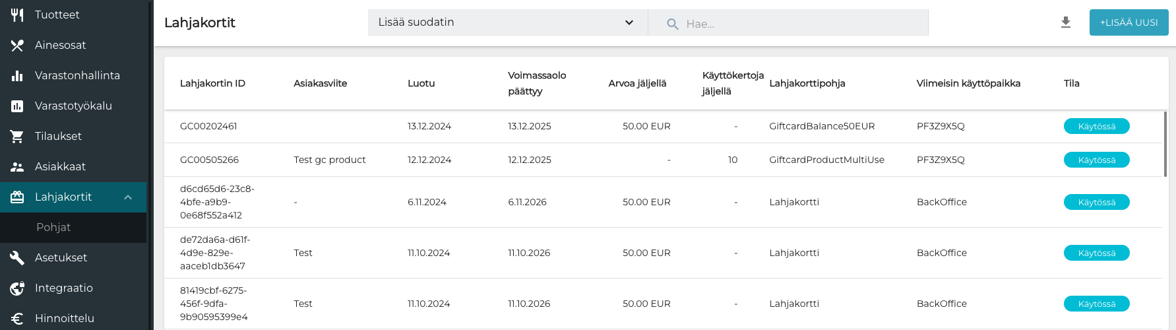Click the Ainesosat crossed utensils icon

17,45
